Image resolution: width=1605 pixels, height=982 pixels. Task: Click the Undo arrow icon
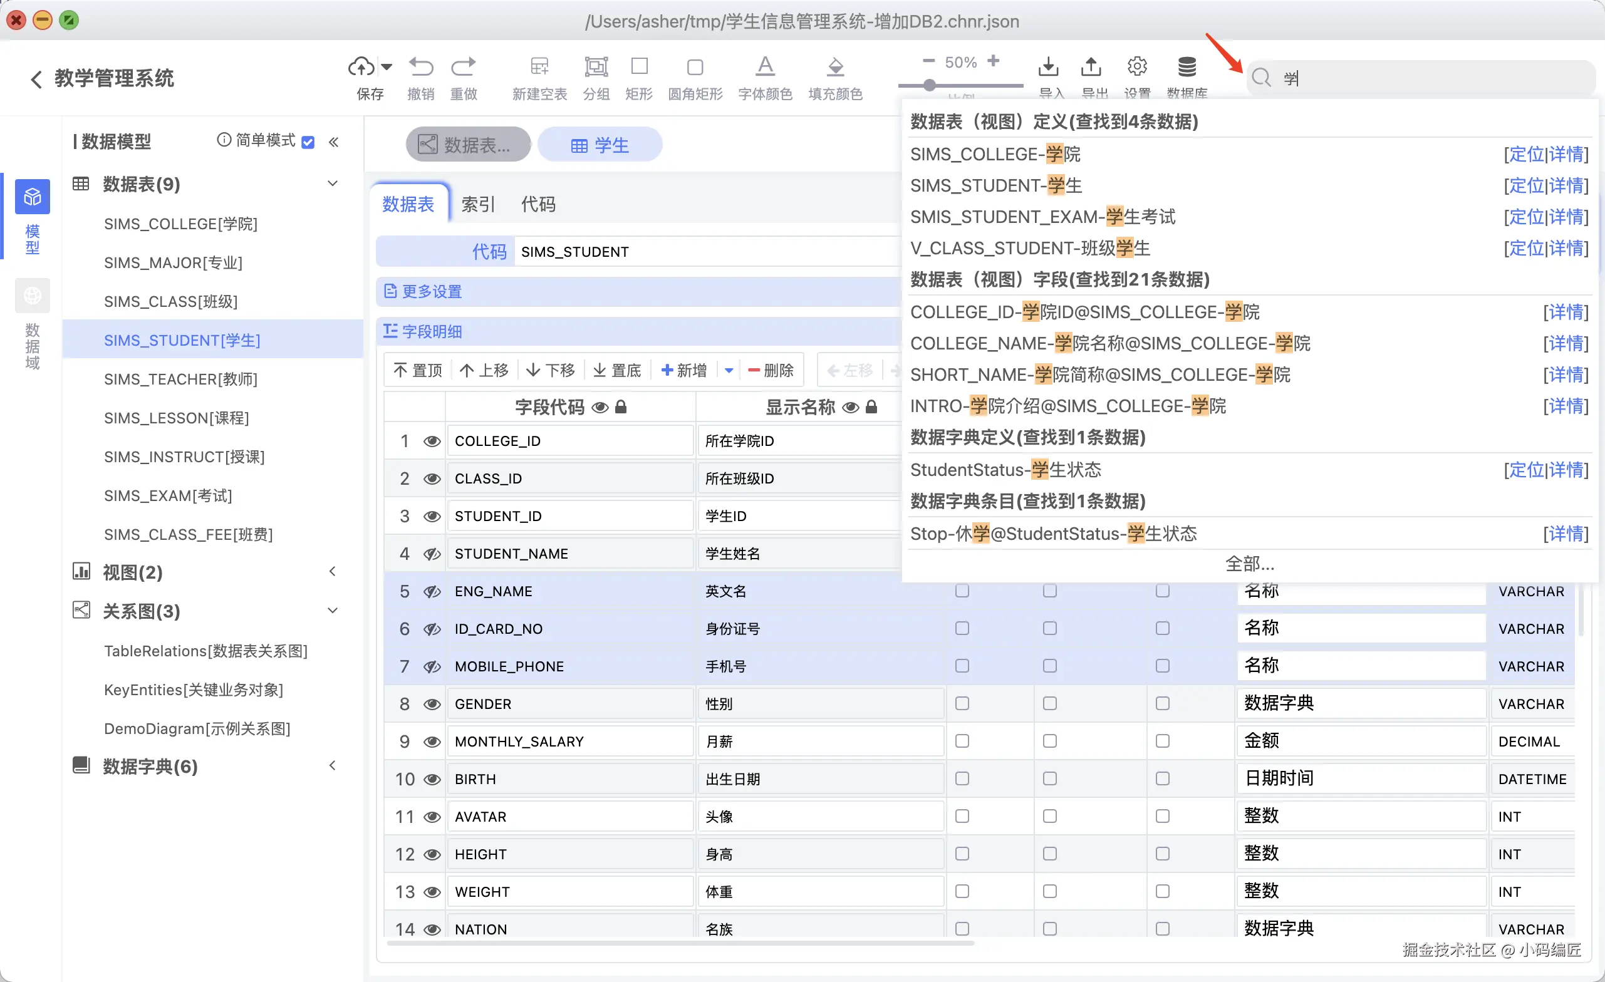pos(421,66)
